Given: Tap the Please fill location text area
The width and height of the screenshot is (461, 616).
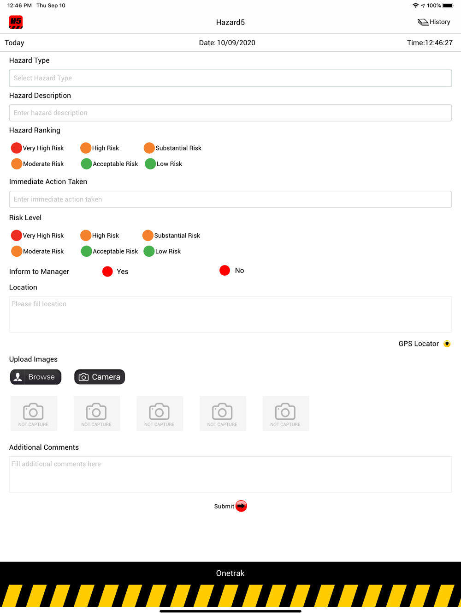Looking at the screenshot, I should [x=230, y=314].
